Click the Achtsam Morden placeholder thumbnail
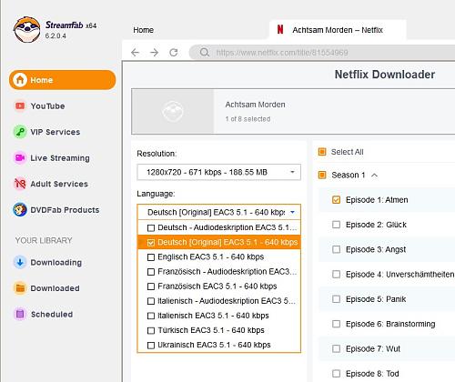This screenshot has width=455, height=382. (x=173, y=111)
